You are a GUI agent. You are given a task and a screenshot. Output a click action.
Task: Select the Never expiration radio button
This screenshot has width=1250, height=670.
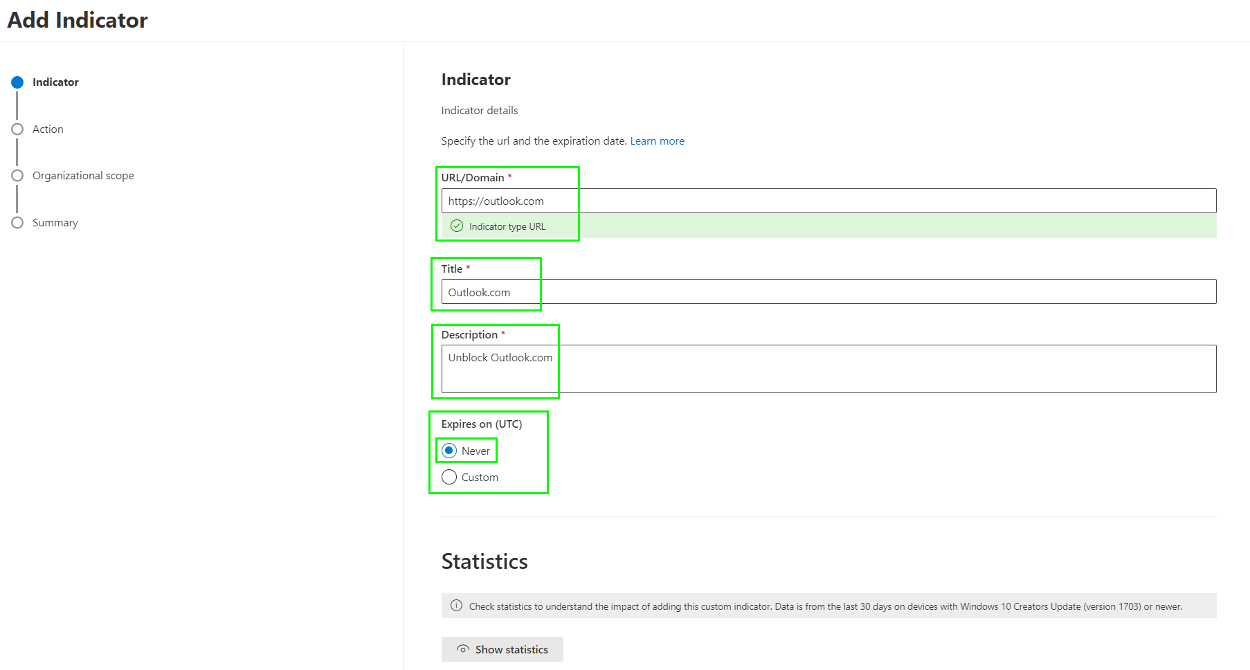pyautogui.click(x=449, y=451)
